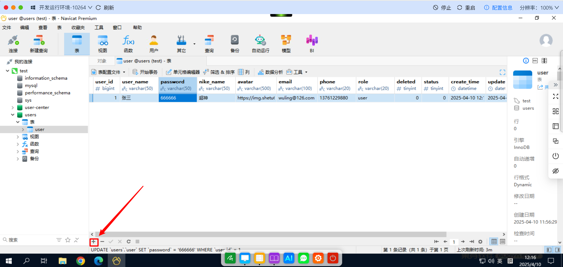Click the discard changes X icon
This screenshot has width=563, height=267.
[120, 242]
